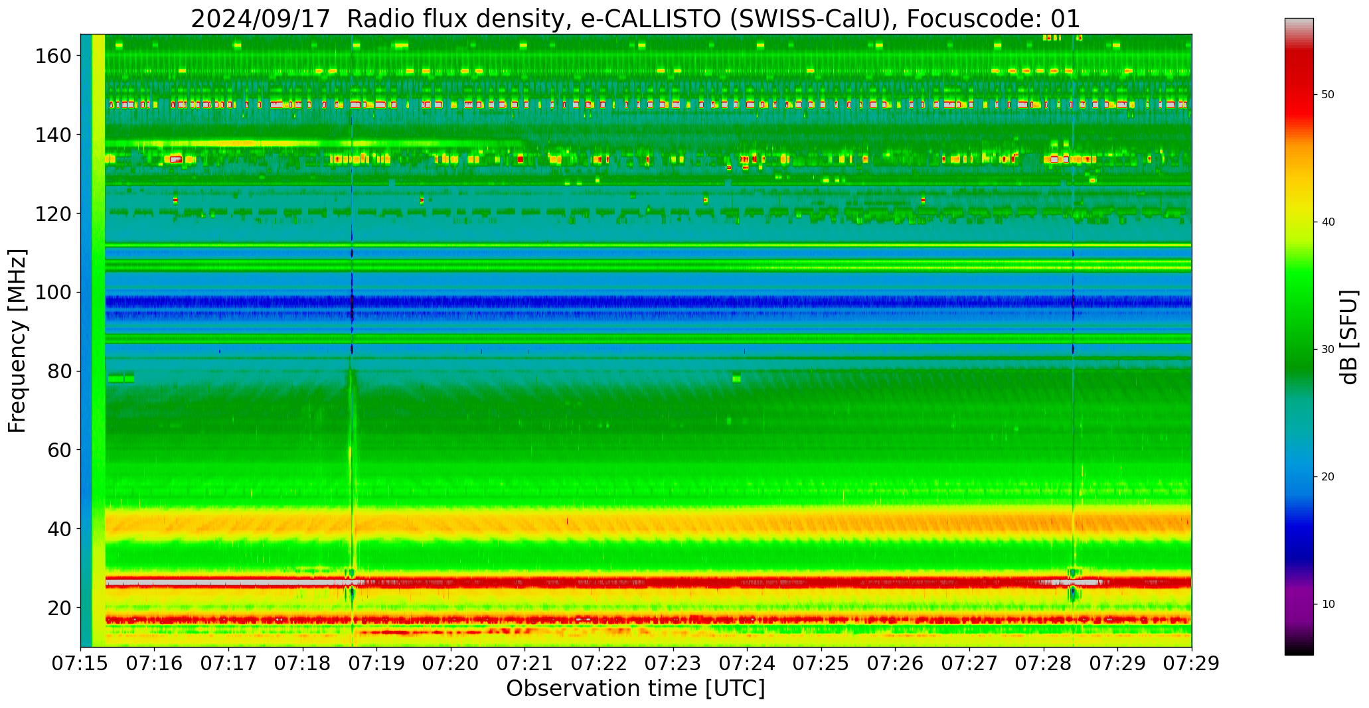Click the 100 frequency tick label
Image resolution: width=1369 pixels, height=708 pixels.
pos(53,292)
